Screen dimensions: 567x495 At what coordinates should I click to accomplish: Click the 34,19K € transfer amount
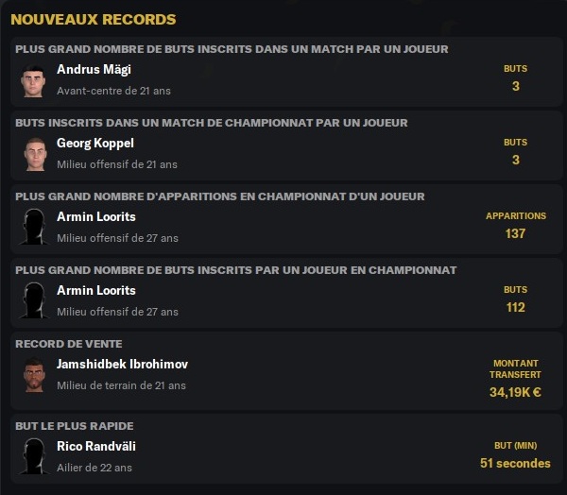click(x=515, y=392)
